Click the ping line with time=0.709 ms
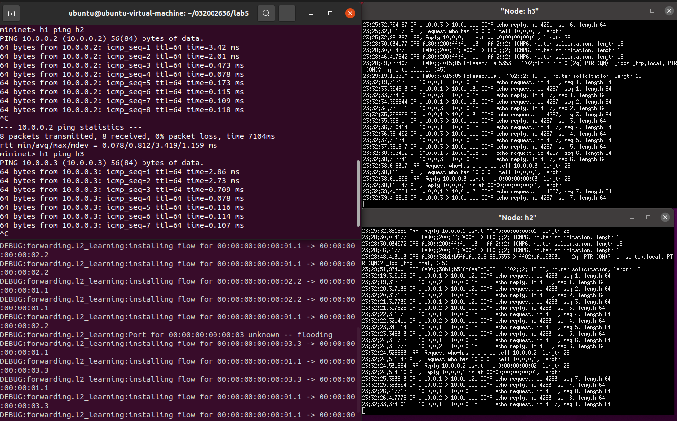The height and width of the screenshot is (421, 677). click(122, 190)
